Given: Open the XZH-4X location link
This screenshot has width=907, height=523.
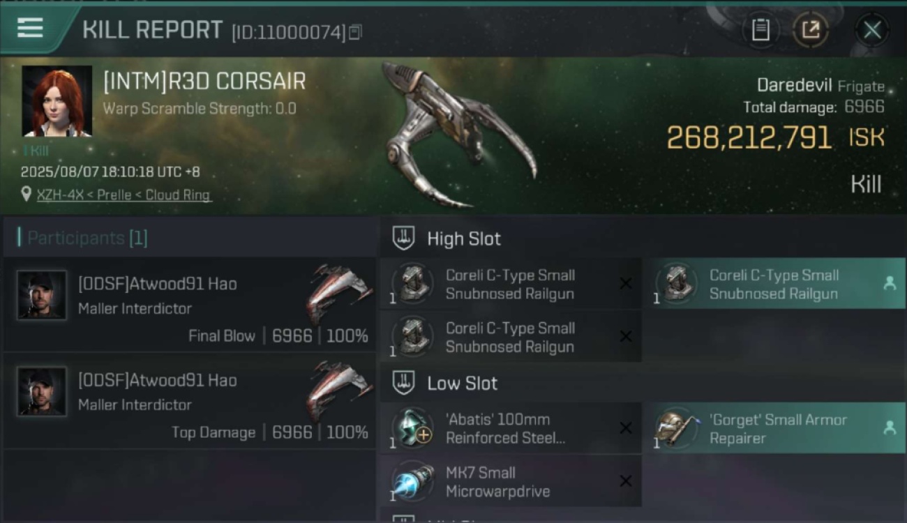Looking at the screenshot, I should coord(123,195).
